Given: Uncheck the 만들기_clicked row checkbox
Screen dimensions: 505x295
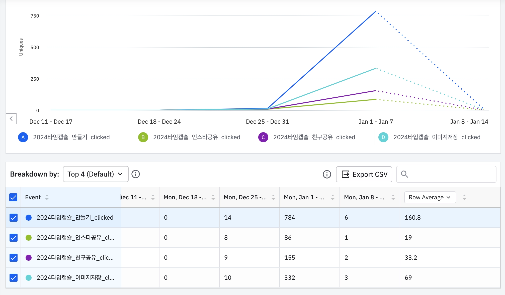Looking at the screenshot, I should tap(13, 218).
